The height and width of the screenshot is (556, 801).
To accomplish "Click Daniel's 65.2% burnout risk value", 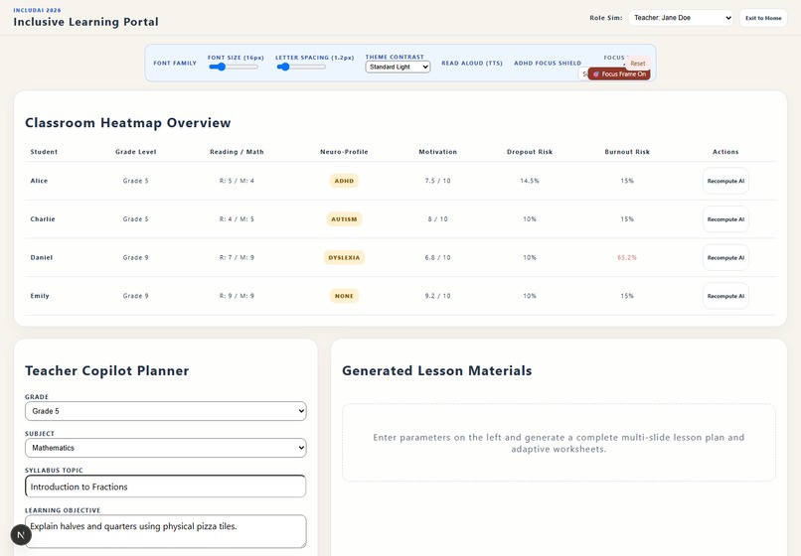I will click(x=627, y=257).
